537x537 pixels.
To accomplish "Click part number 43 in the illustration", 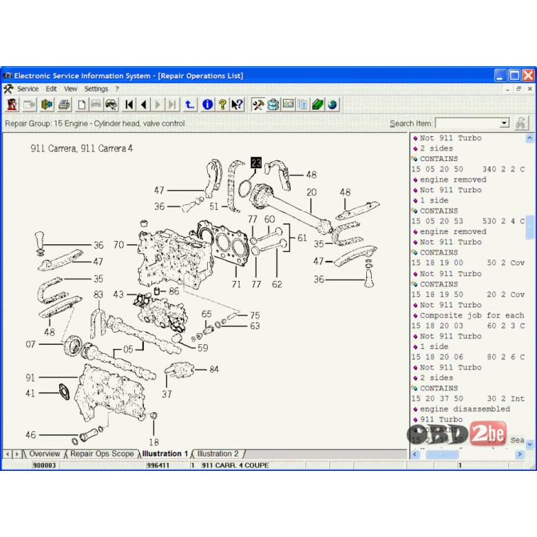I will coord(118,295).
